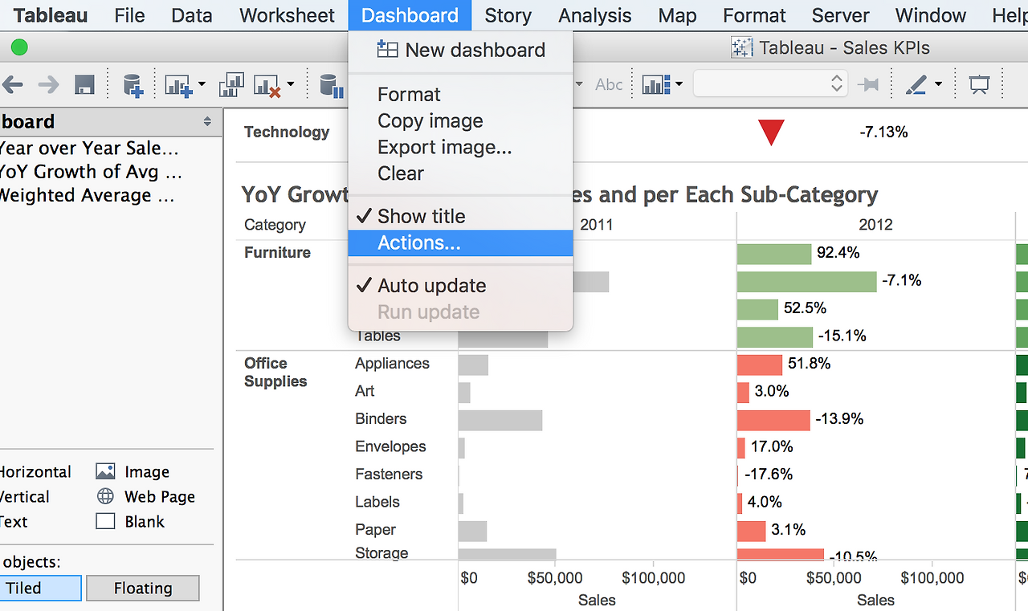Open the Story menu
This screenshot has width=1028, height=611.
[x=508, y=15]
